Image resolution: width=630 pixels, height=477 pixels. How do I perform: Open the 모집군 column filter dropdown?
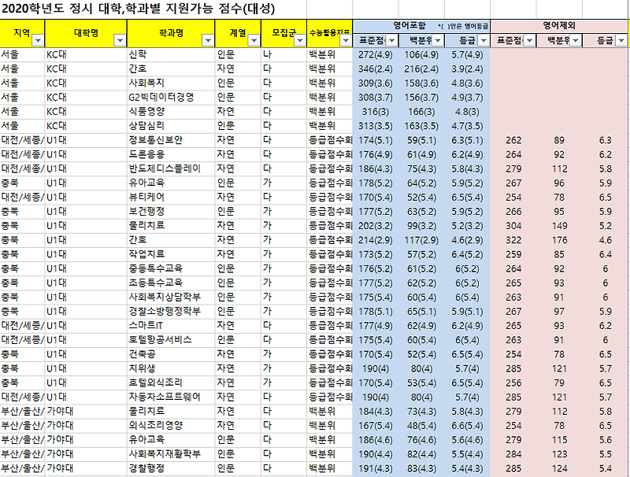[300, 41]
